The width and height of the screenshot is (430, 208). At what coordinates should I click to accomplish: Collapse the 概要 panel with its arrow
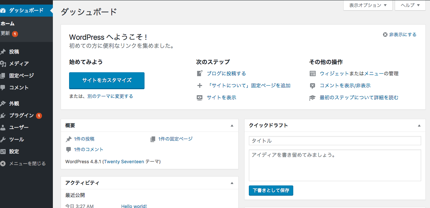tap(232, 126)
